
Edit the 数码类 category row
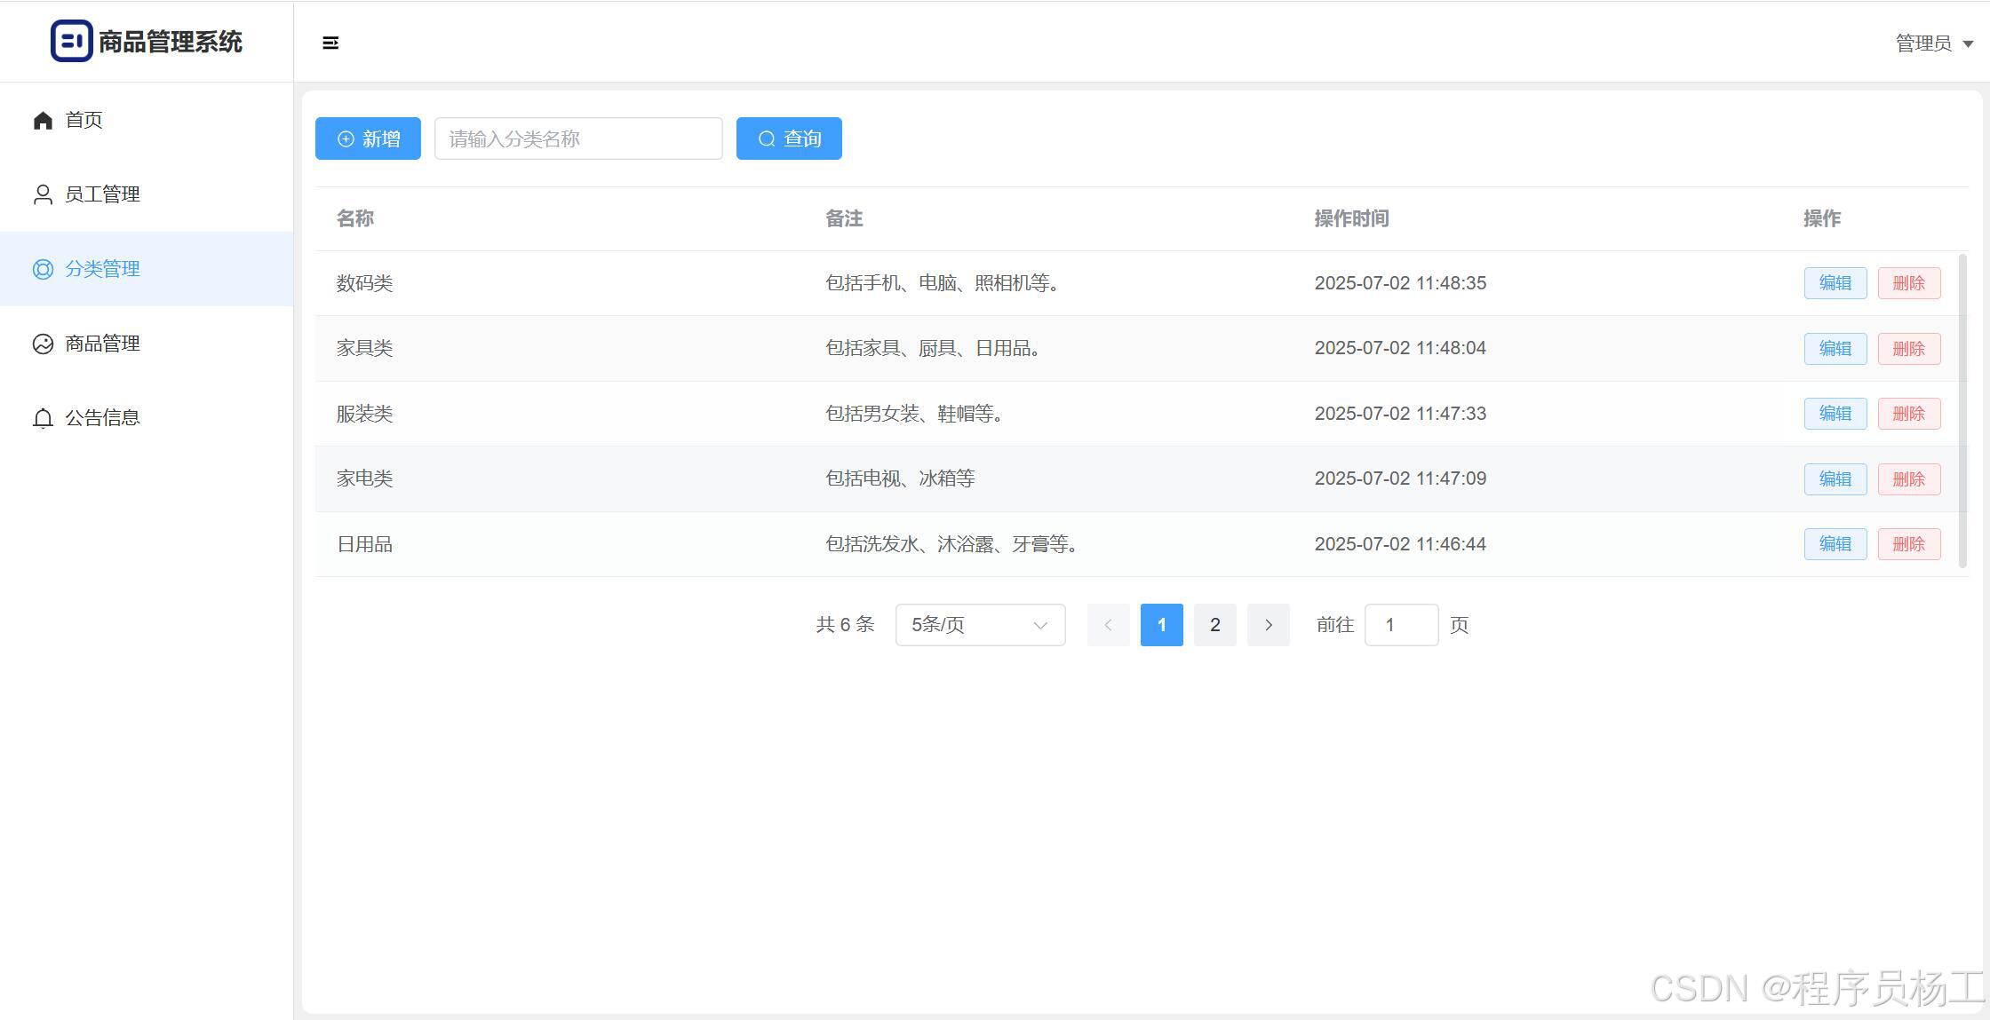(1835, 283)
